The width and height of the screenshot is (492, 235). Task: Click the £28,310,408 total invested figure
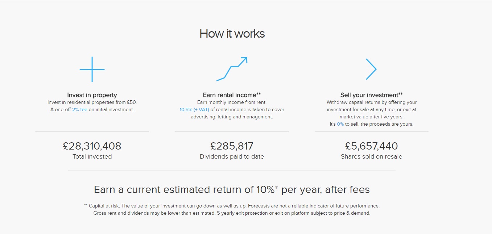pyautogui.click(x=92, y=146)
